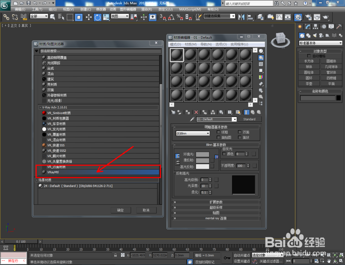Open the Material Editor from the main toolbar

(298, 17)
